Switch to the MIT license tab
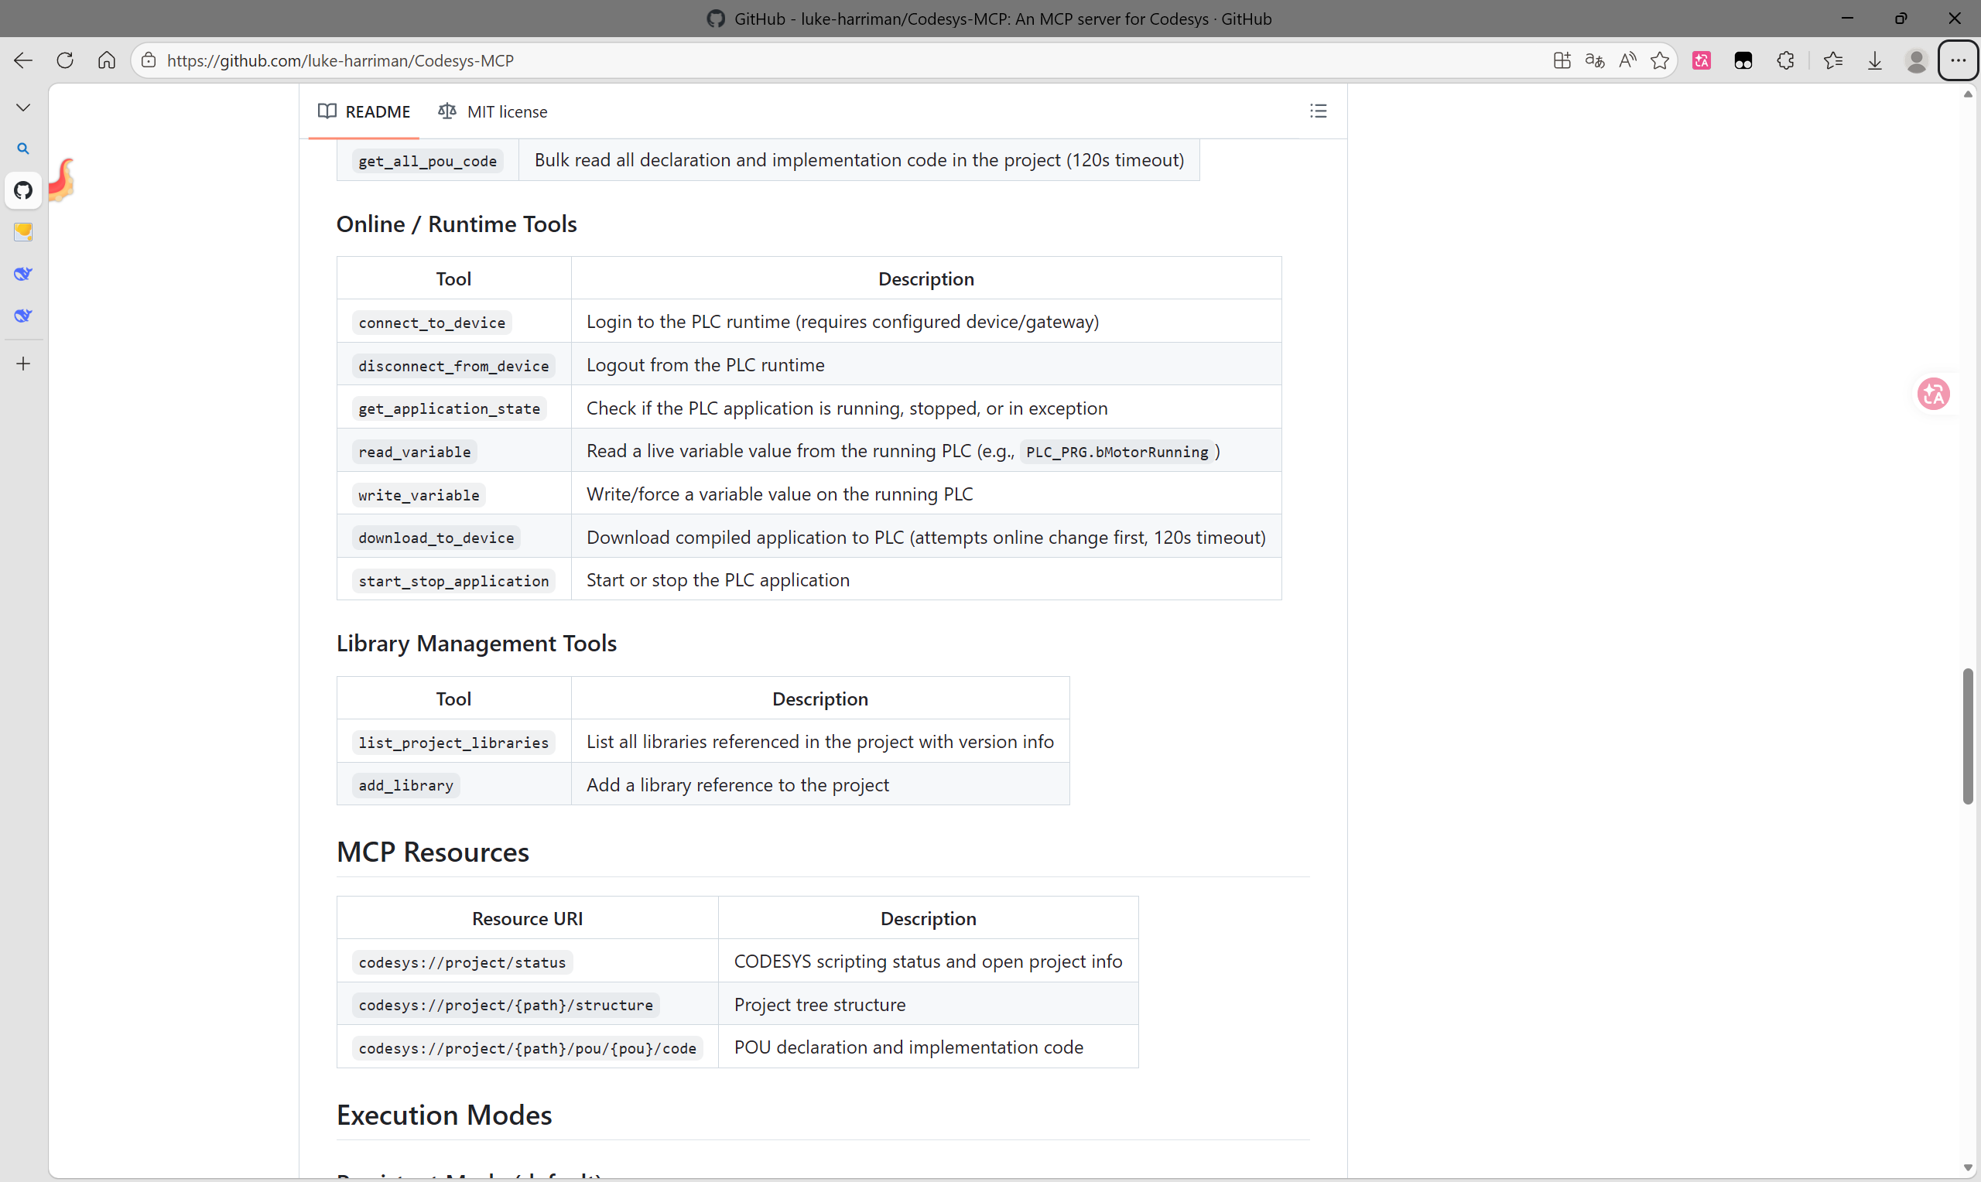 492,111
